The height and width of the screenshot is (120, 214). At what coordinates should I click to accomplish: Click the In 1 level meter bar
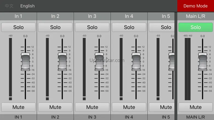pos(10,69)
